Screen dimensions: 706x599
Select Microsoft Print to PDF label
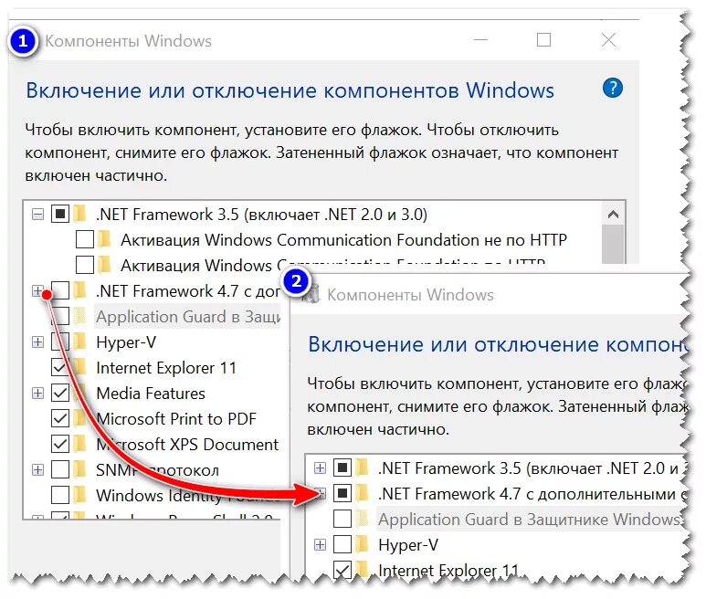click(x=176, y=418)
